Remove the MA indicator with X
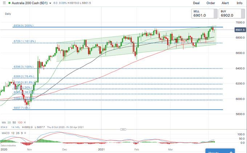The image size is (247, 153). (x=25, y=122)
